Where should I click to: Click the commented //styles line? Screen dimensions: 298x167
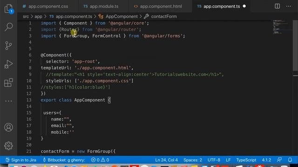[75, 87]
